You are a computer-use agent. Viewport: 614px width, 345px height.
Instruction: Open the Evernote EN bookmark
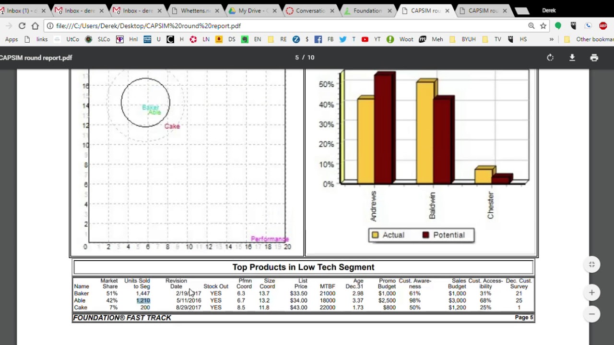[251, 39]
